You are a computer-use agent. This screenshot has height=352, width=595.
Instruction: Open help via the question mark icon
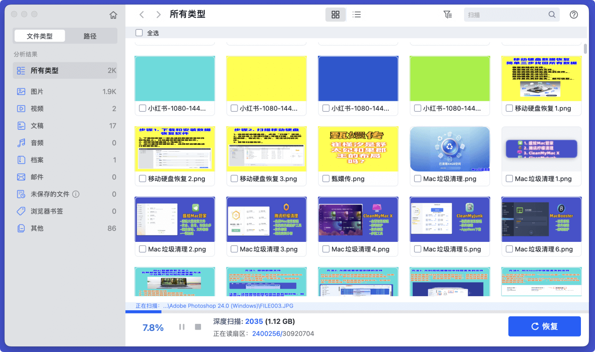(x=573, y=15)
